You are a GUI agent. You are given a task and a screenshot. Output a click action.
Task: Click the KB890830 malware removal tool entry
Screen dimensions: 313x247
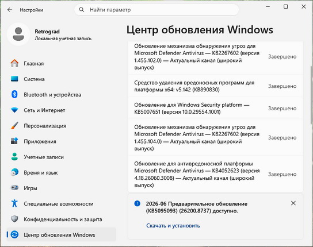[215, 86]
